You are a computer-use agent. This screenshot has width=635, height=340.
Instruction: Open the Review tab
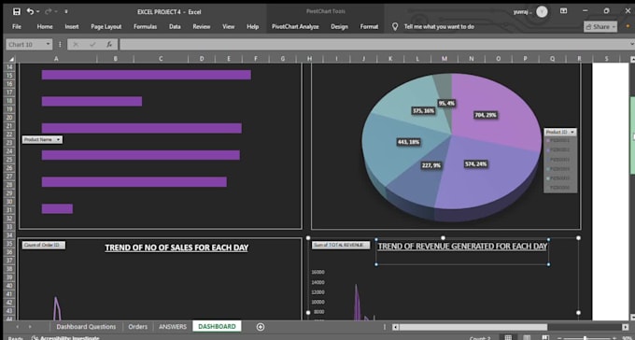[x=202, y=27]
